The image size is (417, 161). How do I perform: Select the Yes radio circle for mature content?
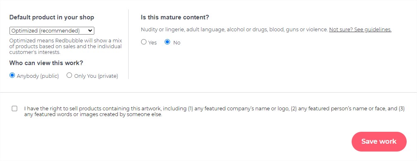point(144,42)
